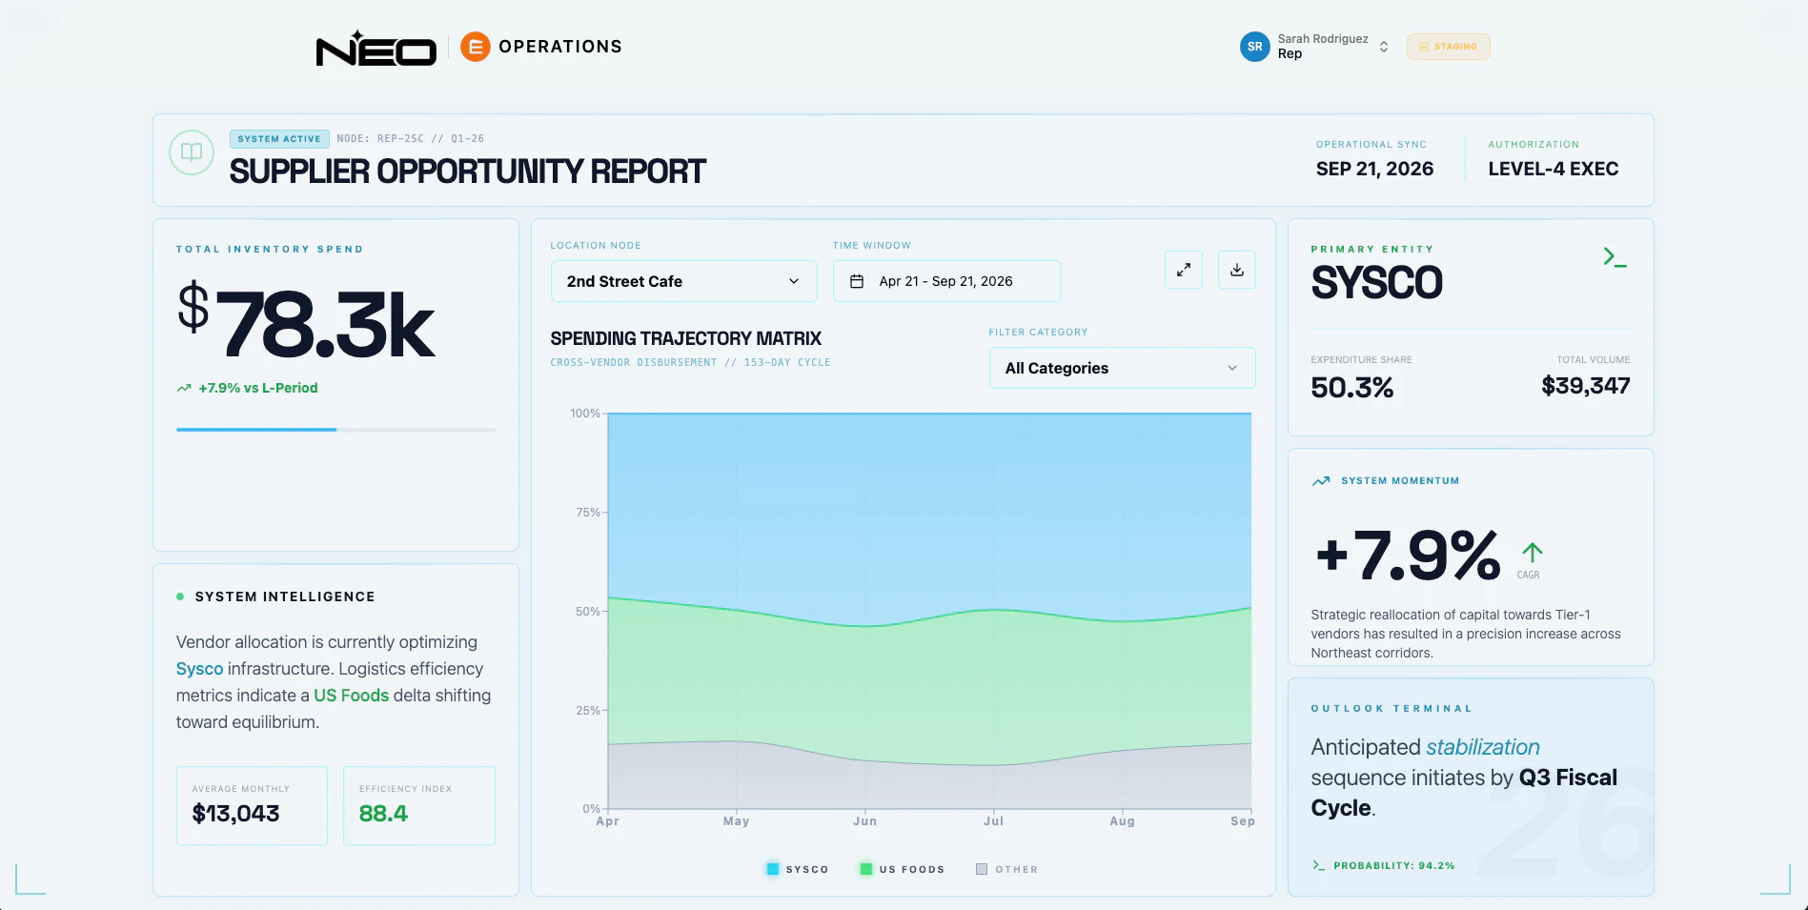Viewport: 1808px width, 910px height.
Task: Click the SPENDING TRAJECTORY MATRIX heading
Action: tap(685, 338)
